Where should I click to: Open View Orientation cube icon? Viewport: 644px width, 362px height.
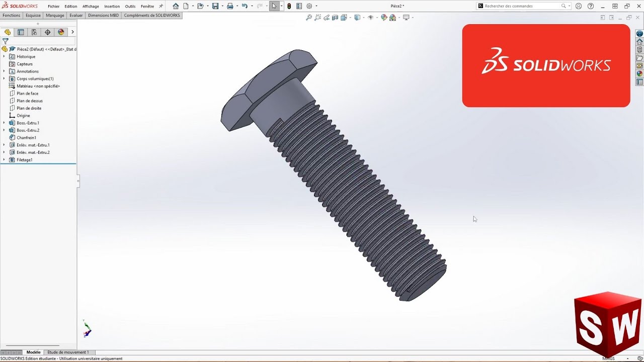pos(344,18)
